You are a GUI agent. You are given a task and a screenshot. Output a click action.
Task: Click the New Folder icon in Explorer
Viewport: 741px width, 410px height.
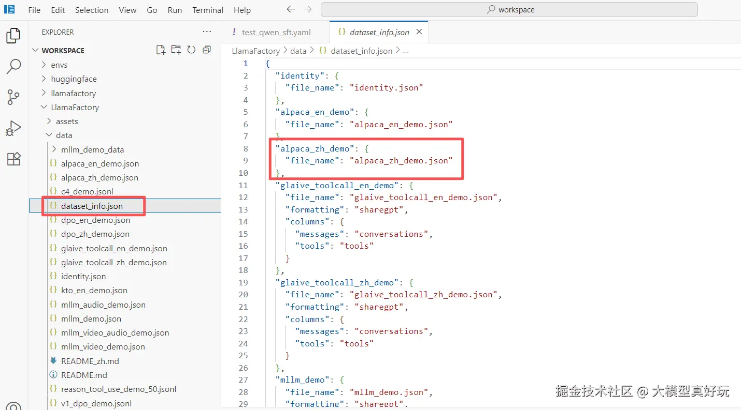[176, 50]
